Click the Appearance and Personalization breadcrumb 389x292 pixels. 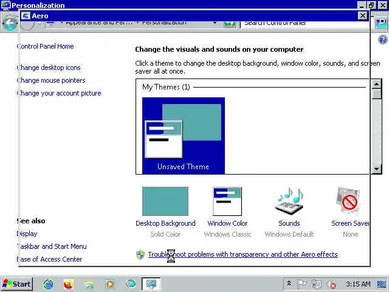(98, 23)
